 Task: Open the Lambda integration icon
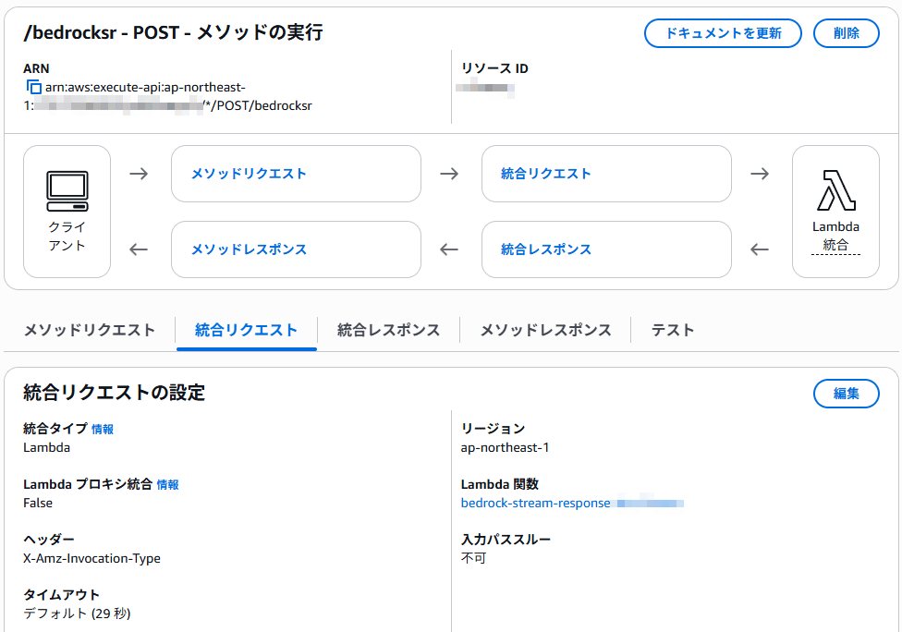[x=835, y=190]
